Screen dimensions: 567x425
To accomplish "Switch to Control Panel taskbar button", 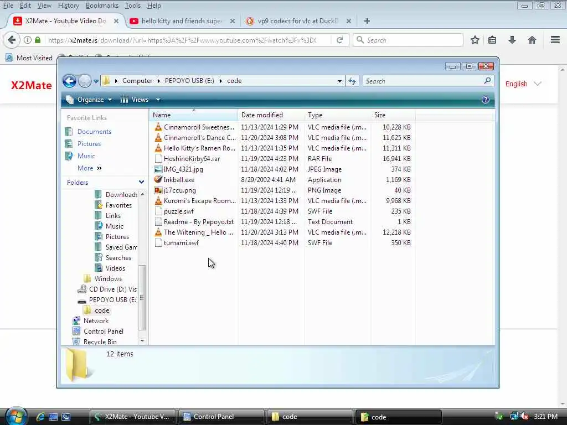I will pyautogui.click(x=221, y=417).
